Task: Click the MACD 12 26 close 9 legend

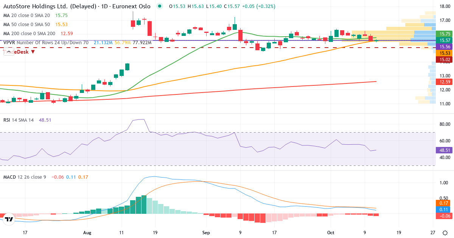Action: point(25,177)
